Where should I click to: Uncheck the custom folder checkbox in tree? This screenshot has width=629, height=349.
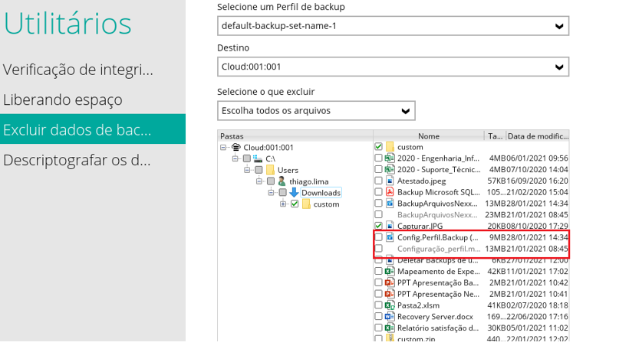[x=295, y=204]
